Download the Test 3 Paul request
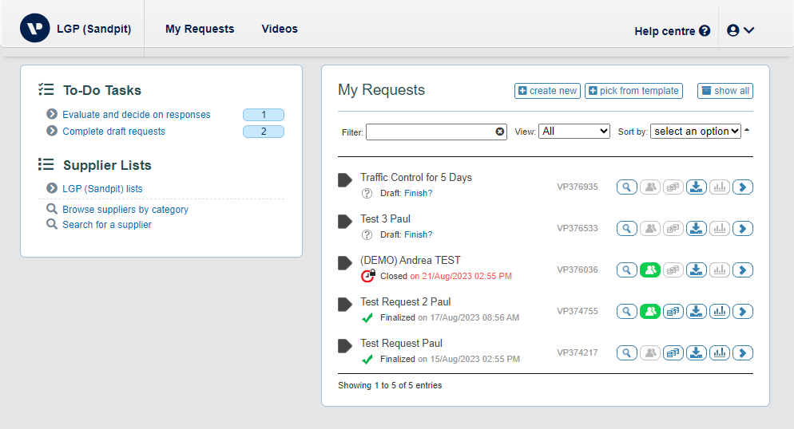The width and height of the screenshot is (794, 429). point(697,228)
